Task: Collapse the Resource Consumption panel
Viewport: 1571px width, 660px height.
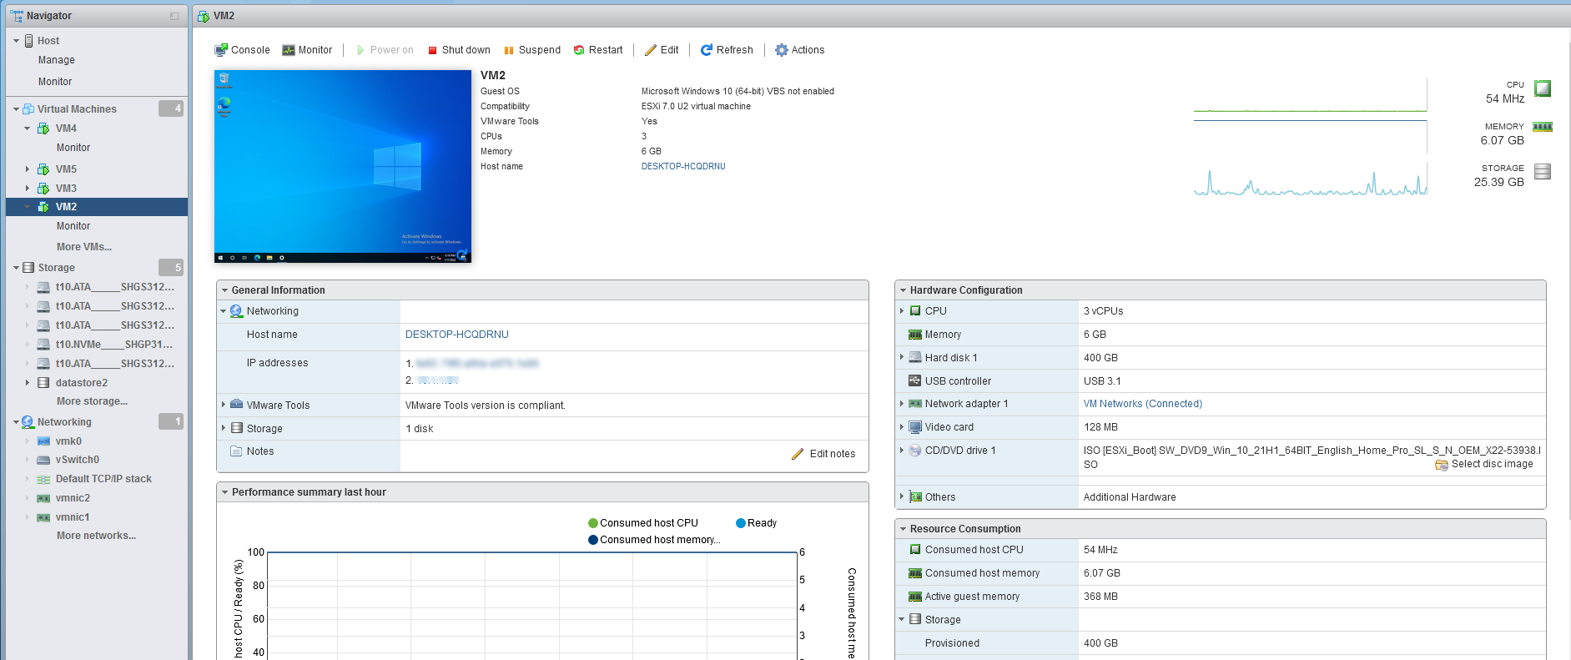Action: click(x=903, y=529)
